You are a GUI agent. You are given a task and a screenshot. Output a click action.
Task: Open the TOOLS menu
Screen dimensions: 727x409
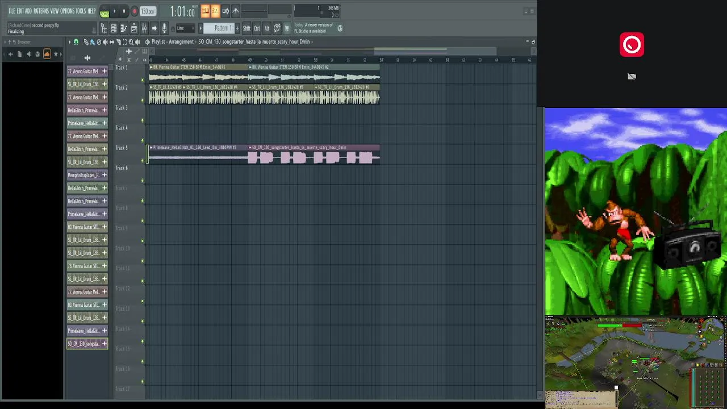81,11
